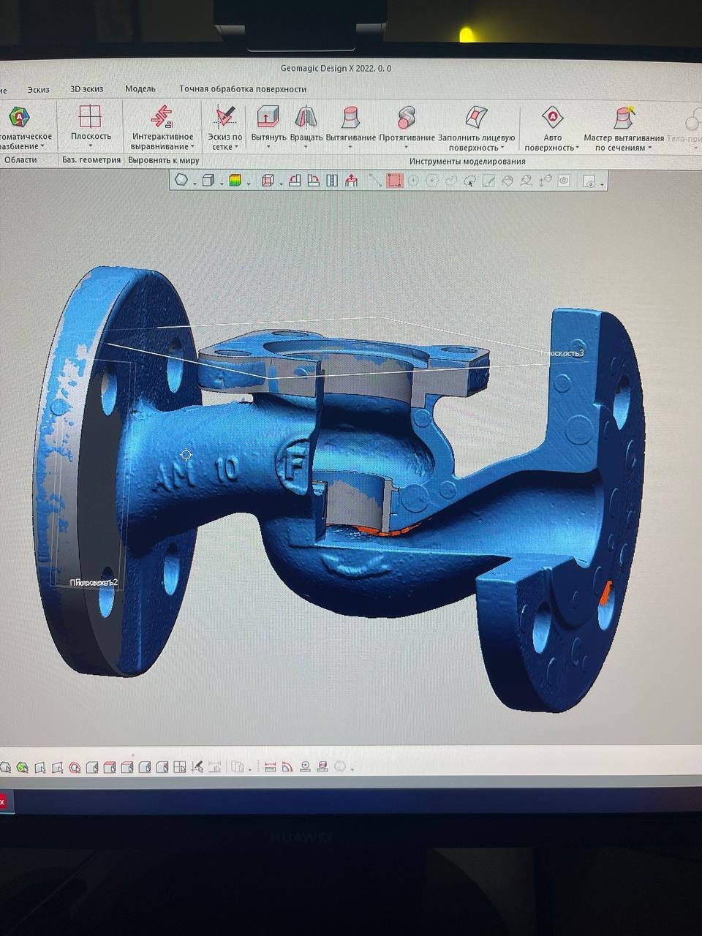Click the Авто поверхность icon
Image resolution: width=702 pixels, height=936 pixels.
pyautogui.click(x=552, y=117)
